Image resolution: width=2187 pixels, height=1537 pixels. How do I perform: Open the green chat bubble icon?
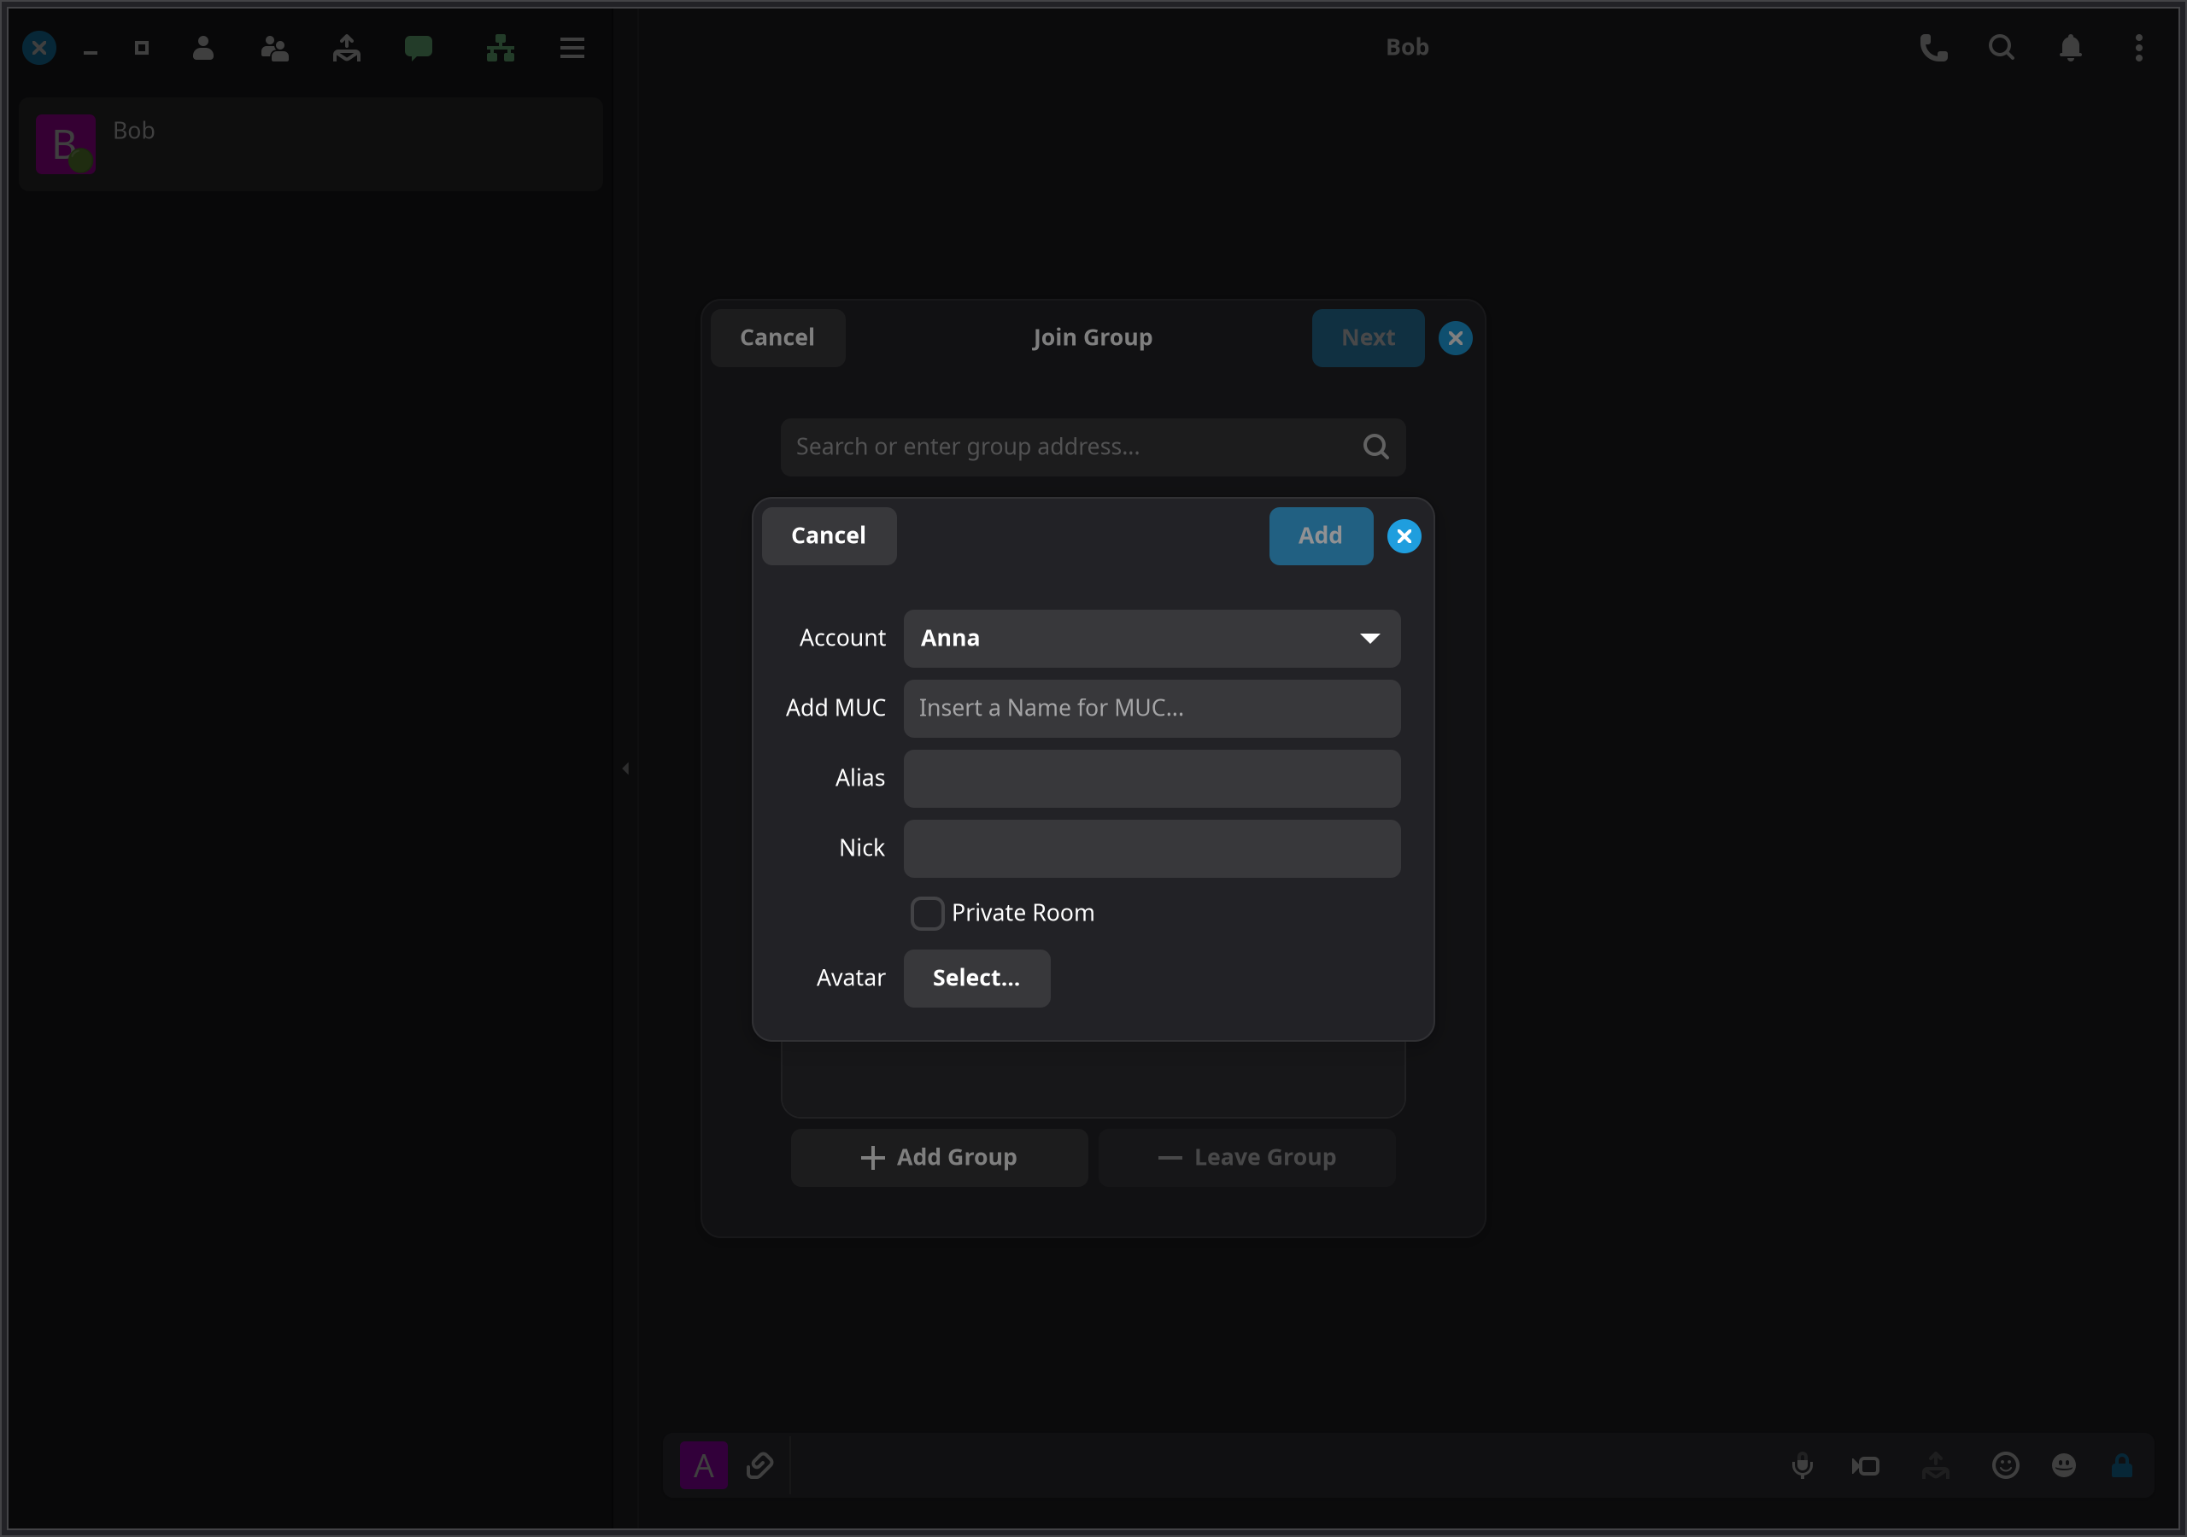418,48
